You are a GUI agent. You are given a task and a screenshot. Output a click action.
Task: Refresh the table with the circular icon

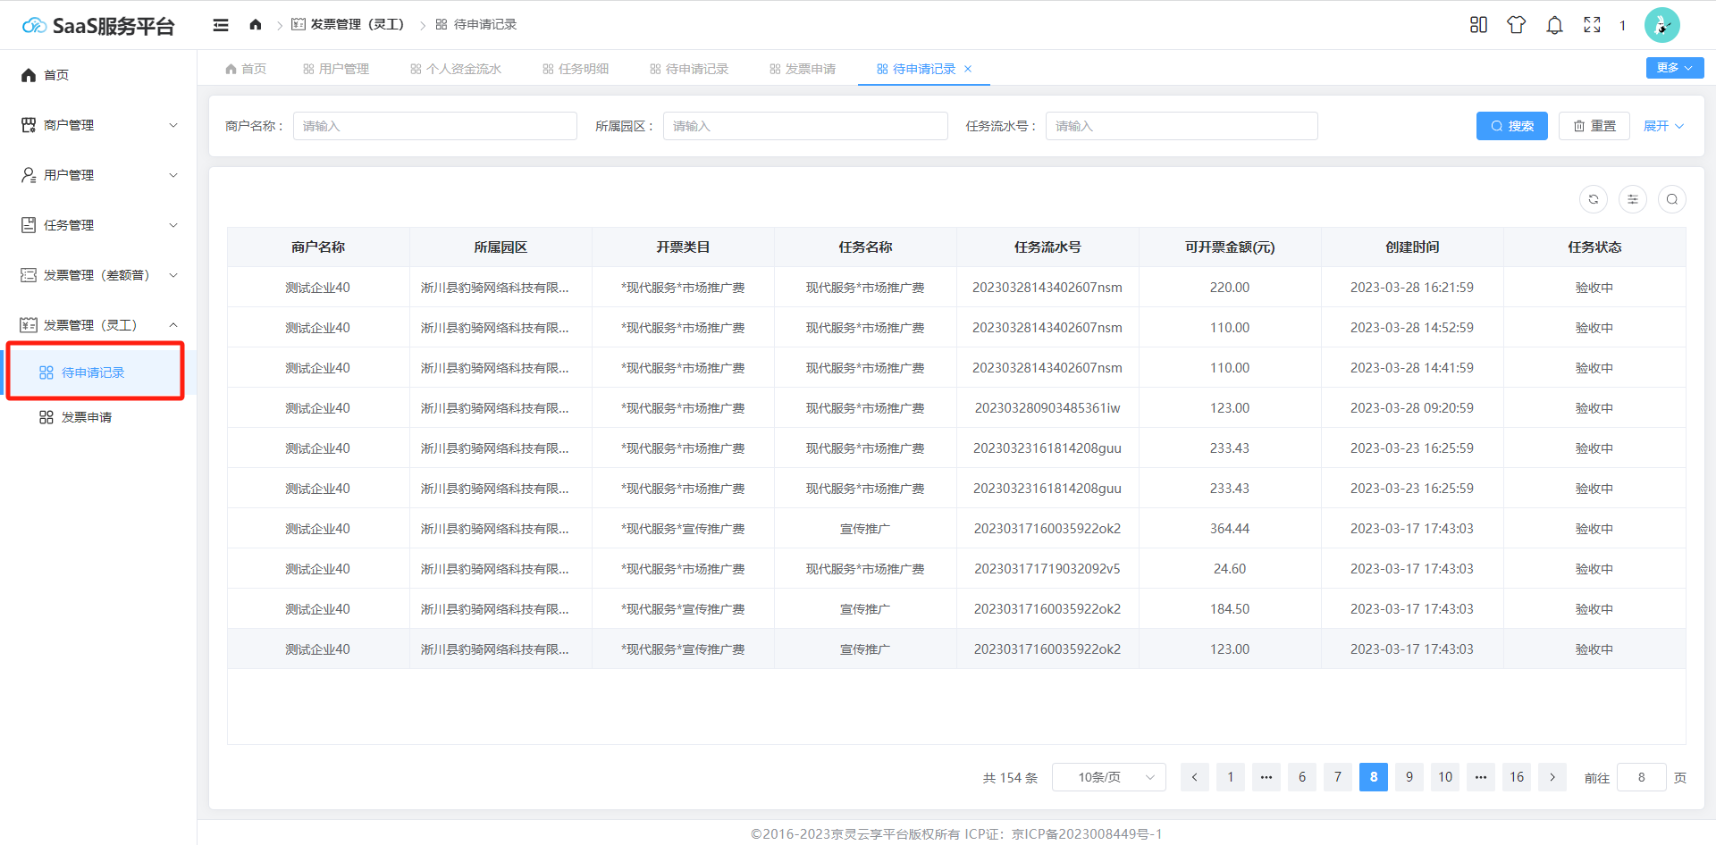pyautogui.click(x=1594, y=199)
